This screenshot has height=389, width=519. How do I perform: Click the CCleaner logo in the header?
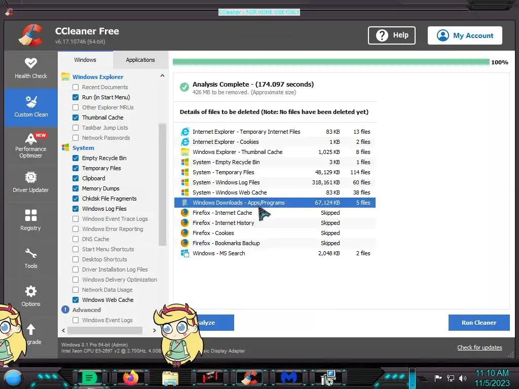(30, 35)
